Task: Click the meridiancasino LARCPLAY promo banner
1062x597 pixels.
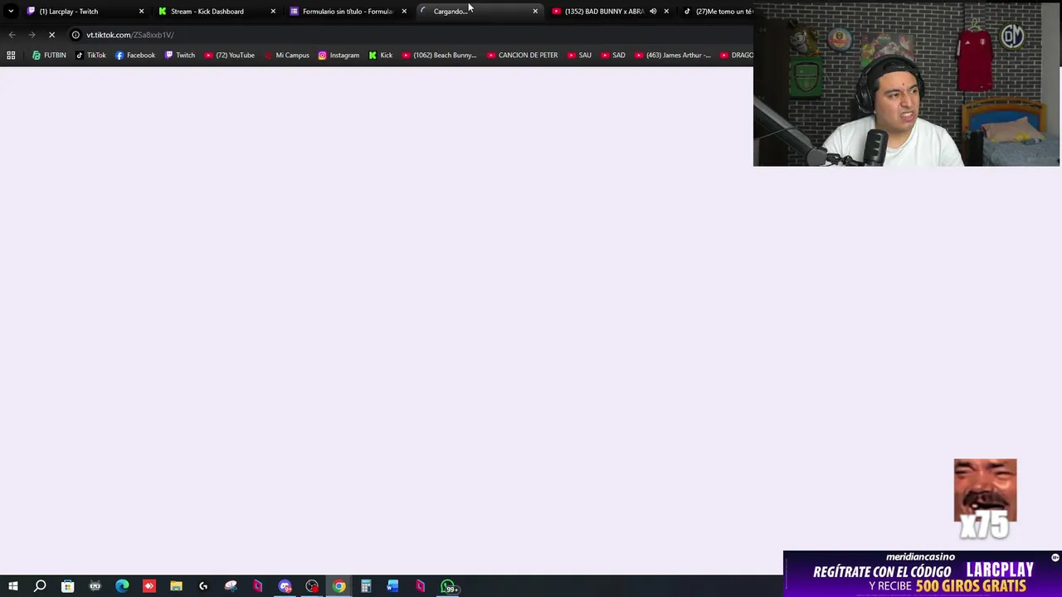Action: coord(923,574)
